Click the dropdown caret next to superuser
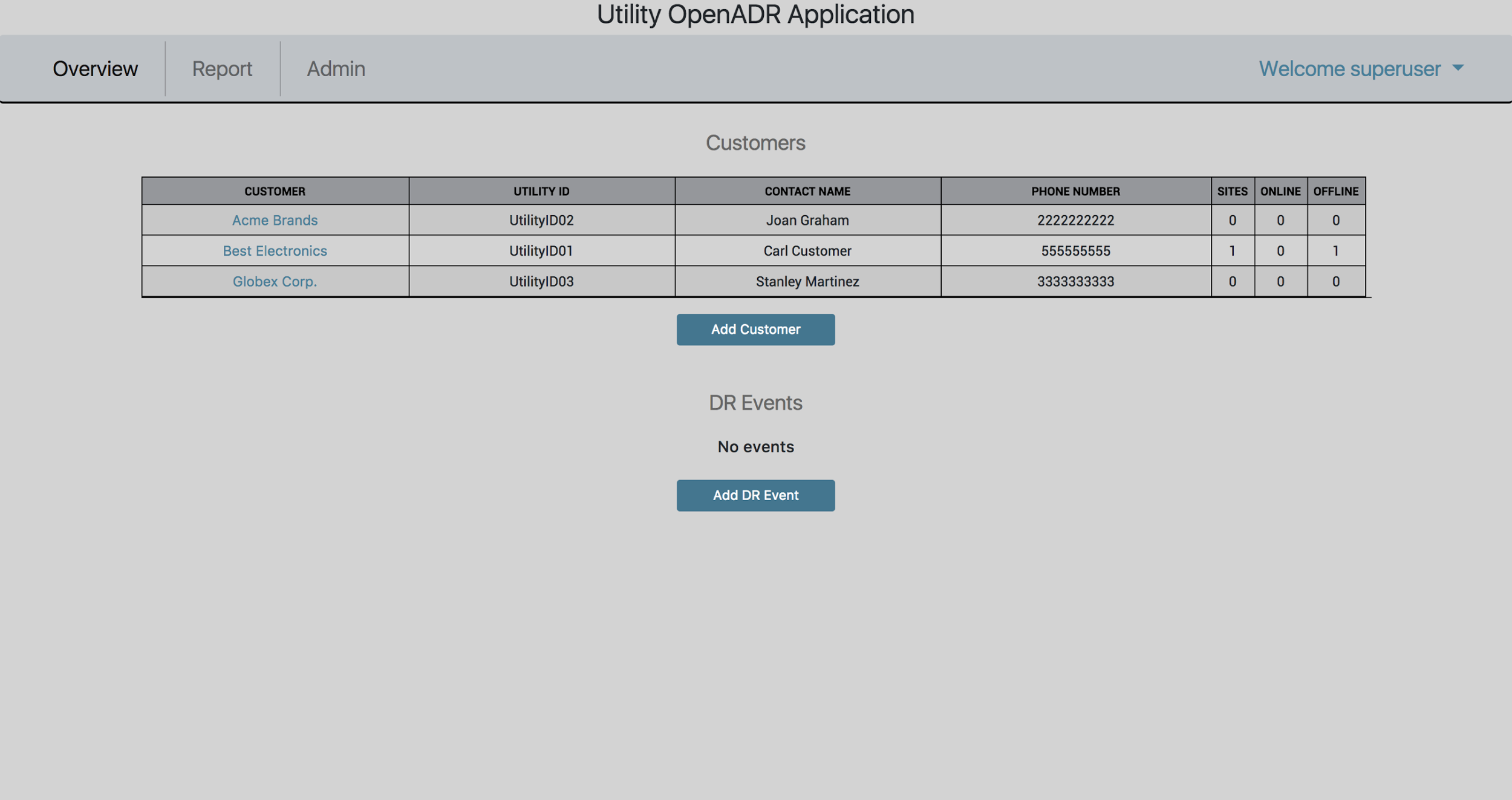Screen dimensions: 1512x800 coord(1458,68)
